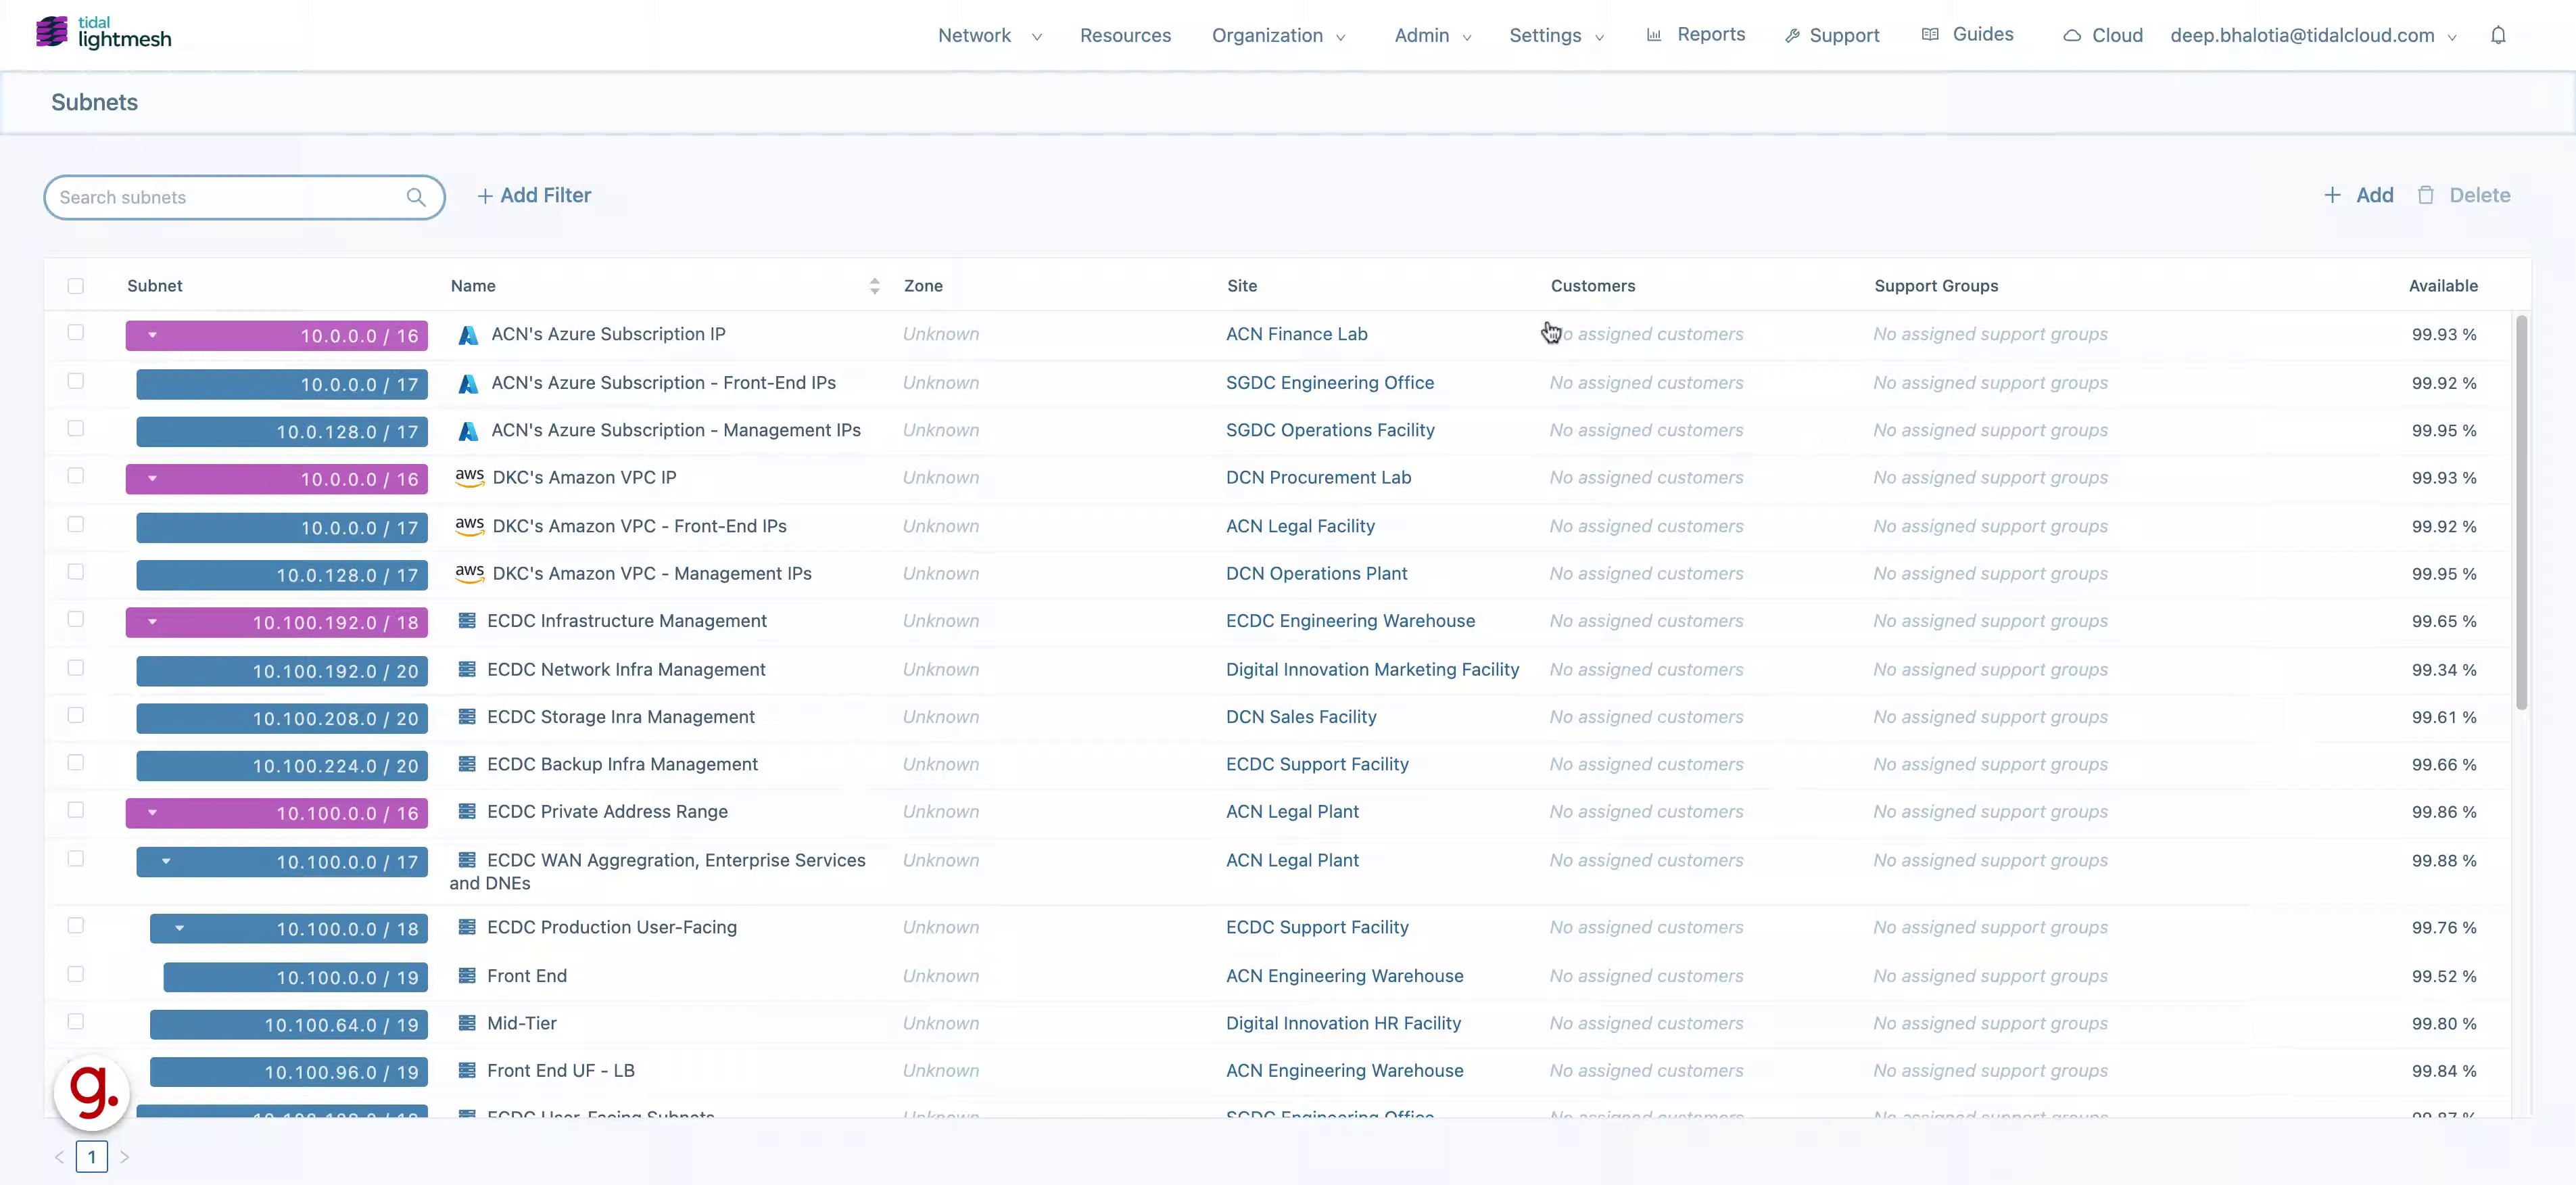
Task: Click the Guides book icon
Action: click(x=1930, y=35)
